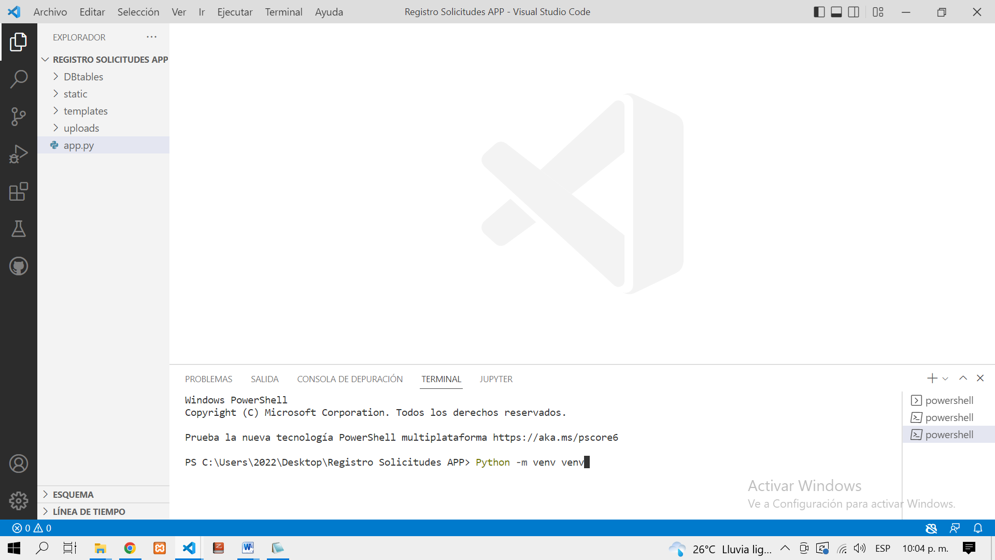This screenshot has height=560, width=995.
Task: Open the Run and Debug view
Action: click(x=19, y=154)
